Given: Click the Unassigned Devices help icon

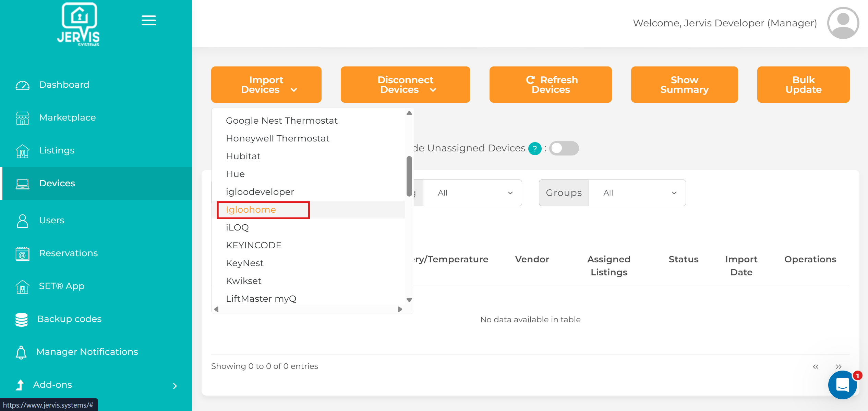Looking at the screenshot, I should click(x=534, y=149).
